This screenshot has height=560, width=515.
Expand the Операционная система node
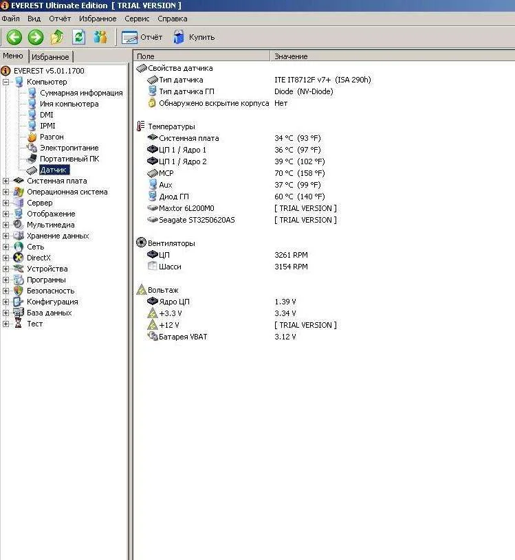pyautogui.click(x=6, y=192)
